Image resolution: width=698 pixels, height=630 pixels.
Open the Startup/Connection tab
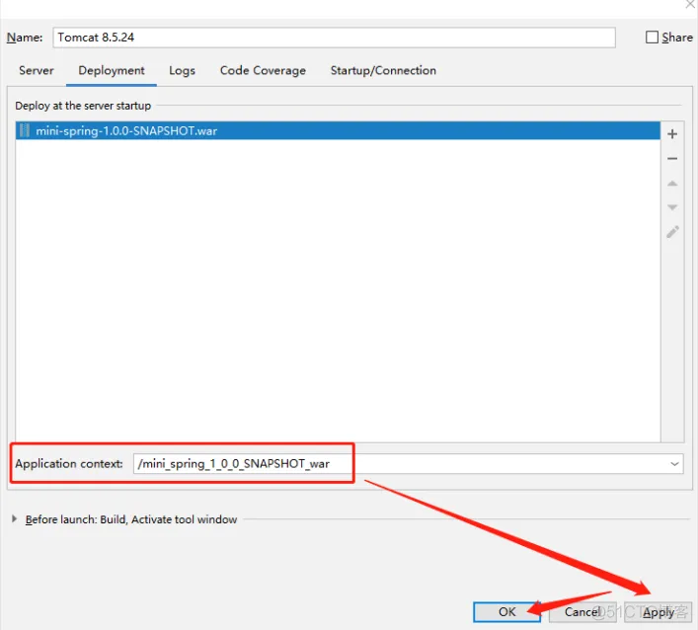(x=383, y=71)
